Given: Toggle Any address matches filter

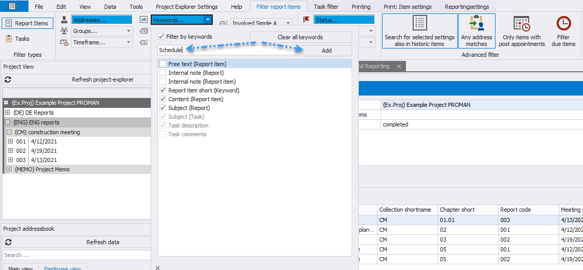Looking at the screenshot, I should pyautogui.click(x=477, y=31).
